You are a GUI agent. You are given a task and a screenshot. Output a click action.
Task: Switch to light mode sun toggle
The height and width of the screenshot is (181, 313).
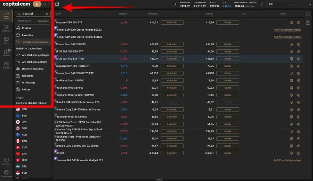point(45,4)
